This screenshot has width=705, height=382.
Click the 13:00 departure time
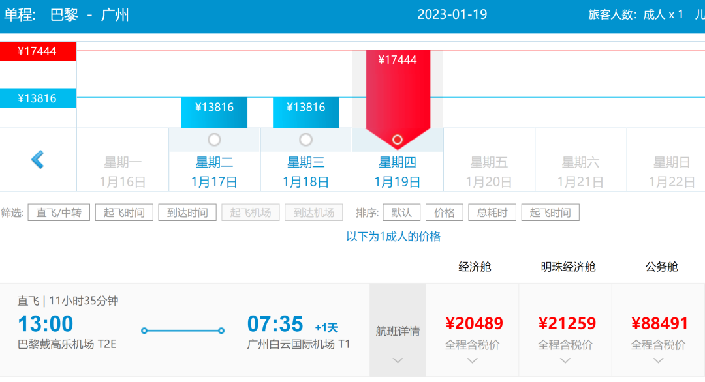(46, 323)
